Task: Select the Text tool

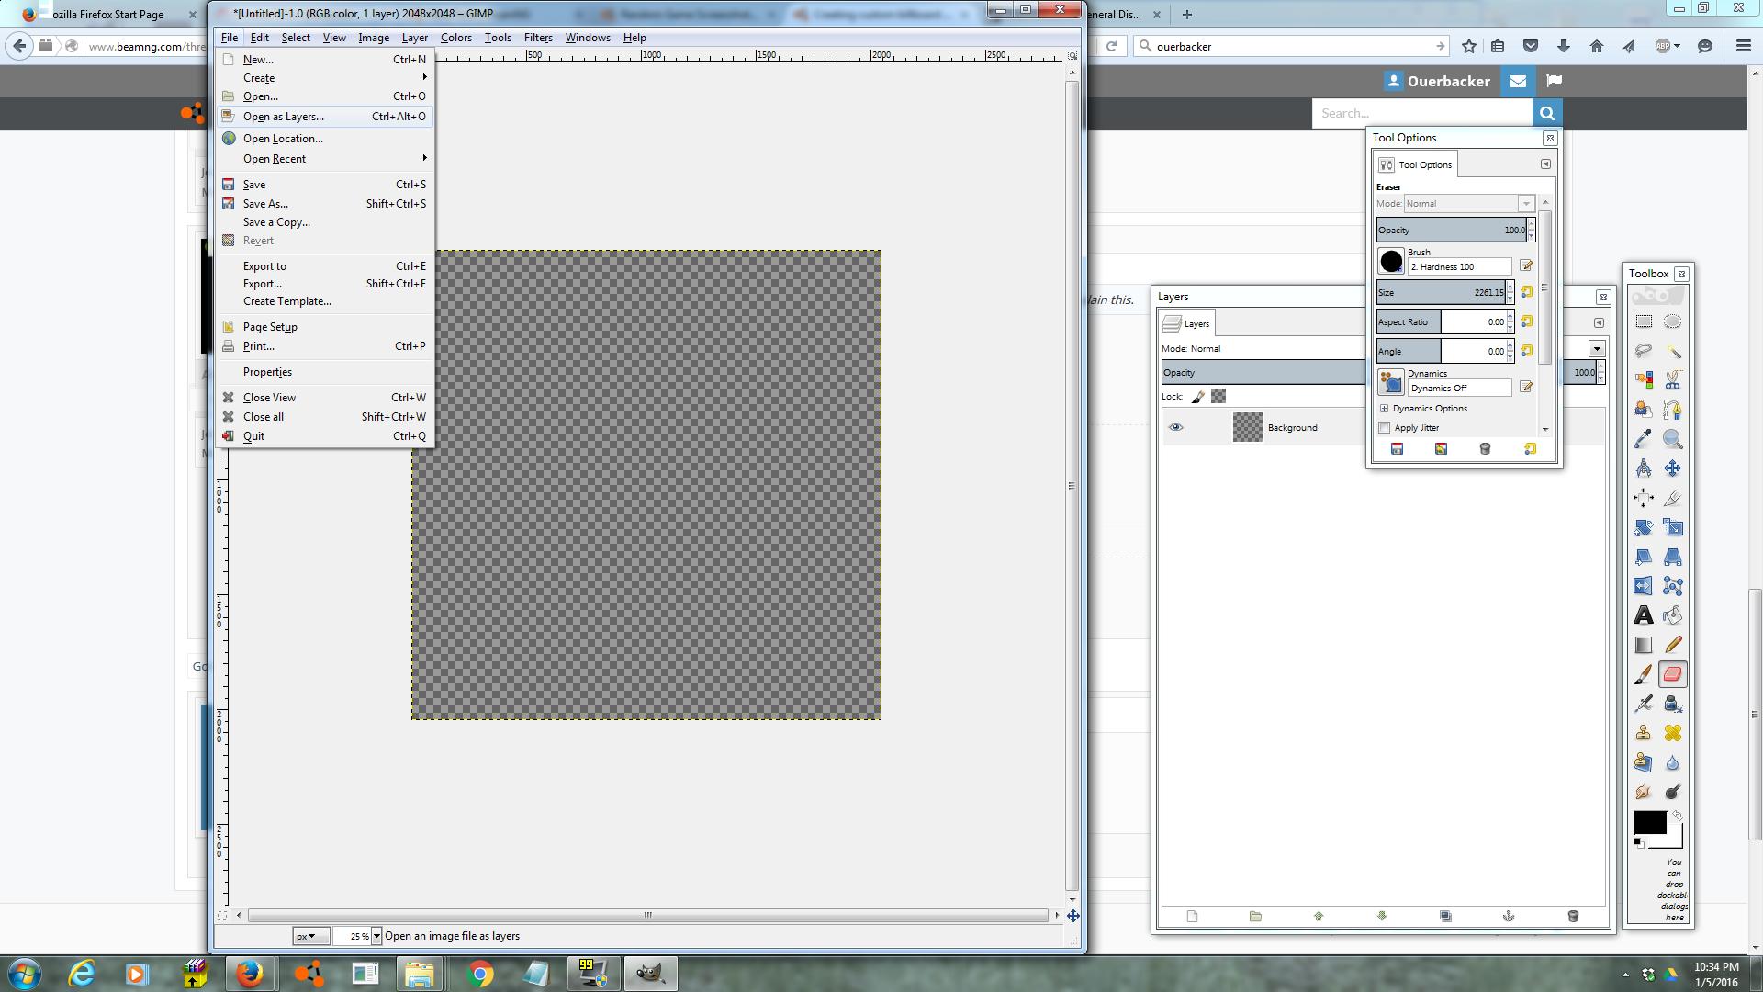Action: point(1644,615)
